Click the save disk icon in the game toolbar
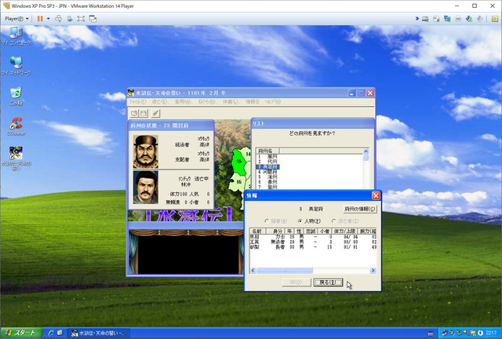This screenshot has width=502, height=339. 144,113
